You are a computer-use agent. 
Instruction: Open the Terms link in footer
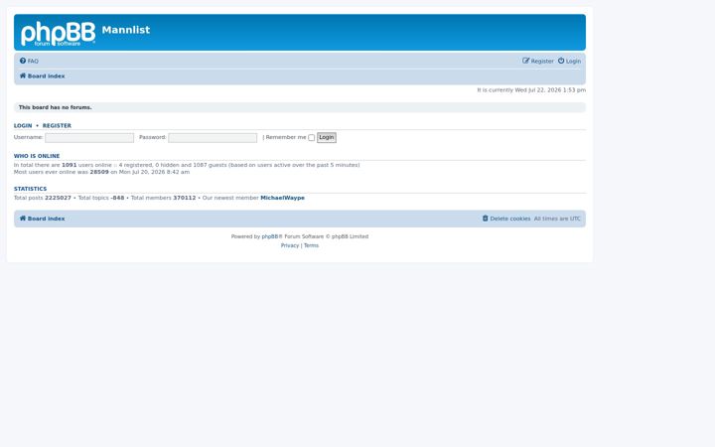tap(312, 245)
